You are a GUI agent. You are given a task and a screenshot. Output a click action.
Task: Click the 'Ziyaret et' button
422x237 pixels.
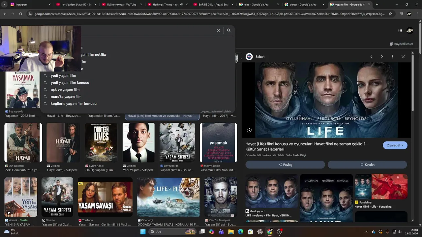click(x=395, y=145)
